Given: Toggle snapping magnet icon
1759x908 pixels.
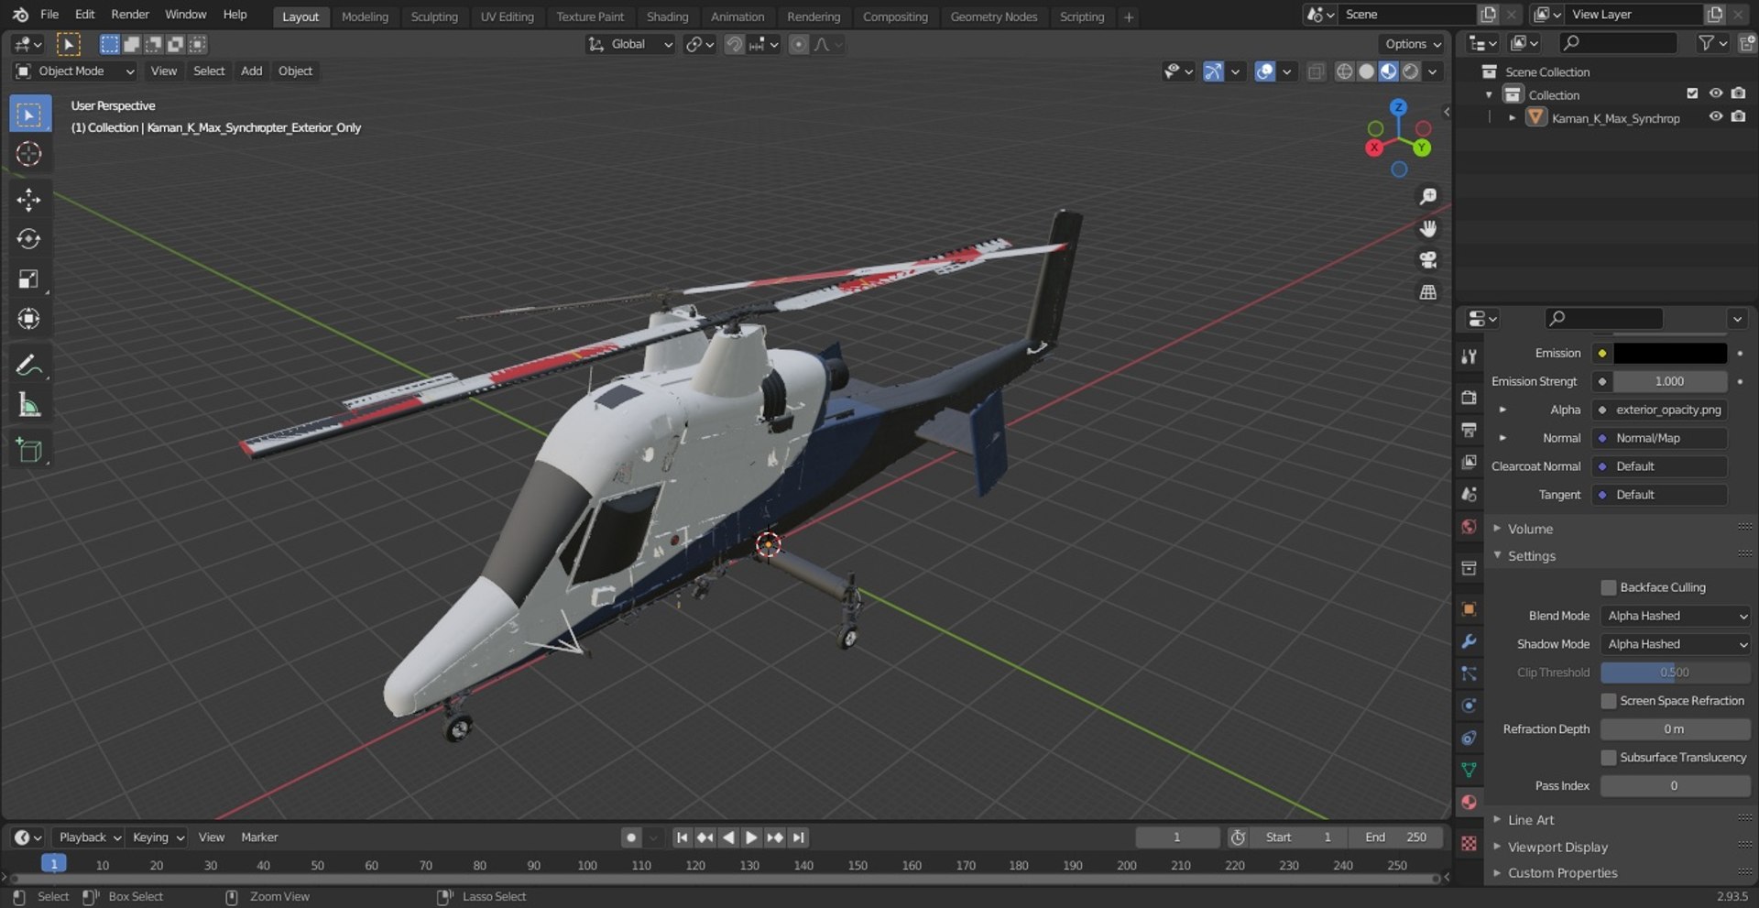Looking at the screenshot, I should pos(734,44).
